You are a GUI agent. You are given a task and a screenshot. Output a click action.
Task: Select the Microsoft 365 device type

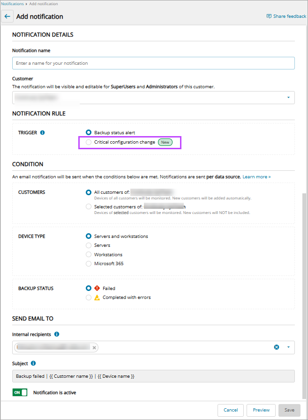[x=89, y=264]
